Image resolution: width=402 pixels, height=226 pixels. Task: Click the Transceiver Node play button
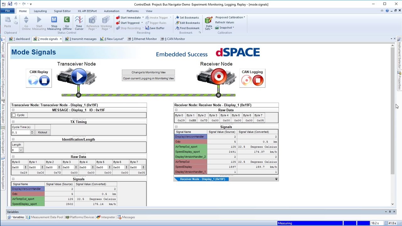79,76
